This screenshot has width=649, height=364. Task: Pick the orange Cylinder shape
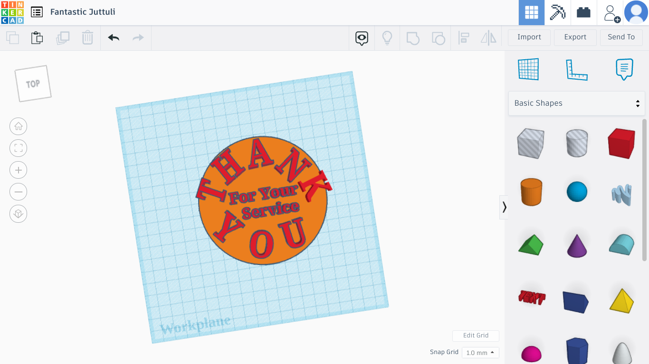coord(531,191)
